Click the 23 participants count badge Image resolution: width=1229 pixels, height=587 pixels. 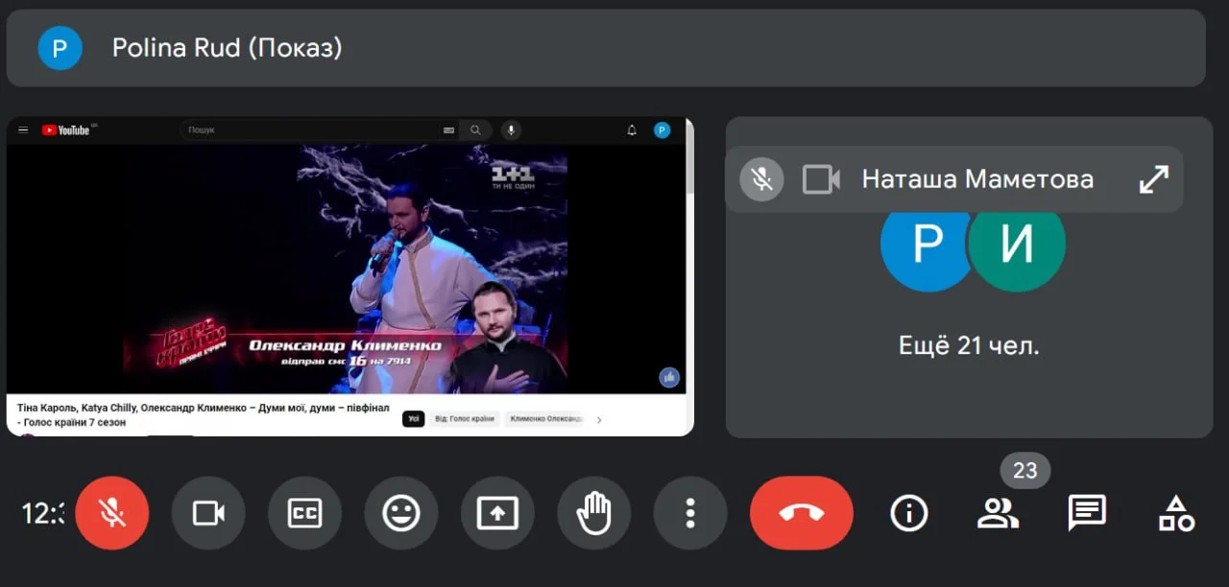point(1025,471)
